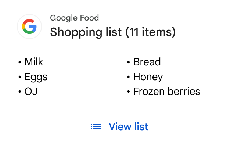Open the View list link
The width and height of the screenshot is (241, 153).
point(128,127)
